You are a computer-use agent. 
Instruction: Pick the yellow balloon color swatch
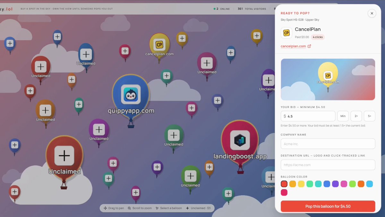point(301,184)
